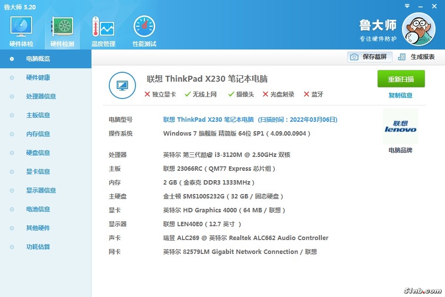The width and height of the screenshot is (445, 297).
Task: Go to 硬件健康 hardware health
Action: click(38, 78)
